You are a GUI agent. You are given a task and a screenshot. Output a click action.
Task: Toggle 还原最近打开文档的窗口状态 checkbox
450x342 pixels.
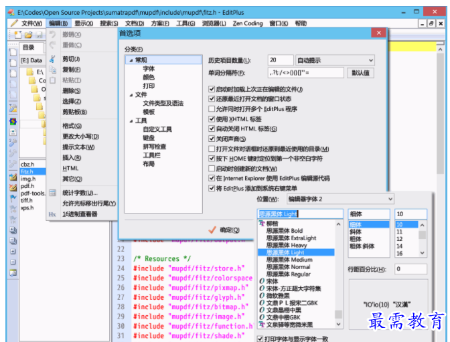click(x=212, y=99)
